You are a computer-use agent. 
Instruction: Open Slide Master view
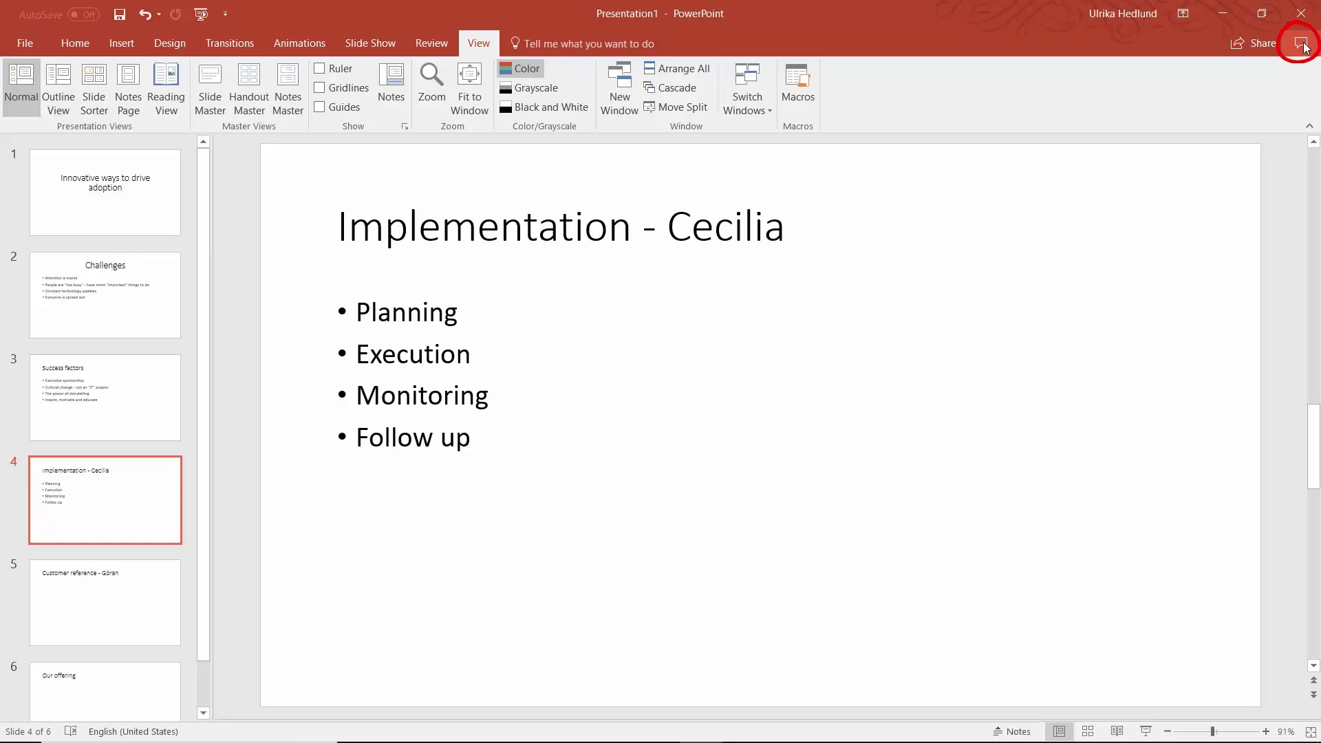[x=210, y=89]
